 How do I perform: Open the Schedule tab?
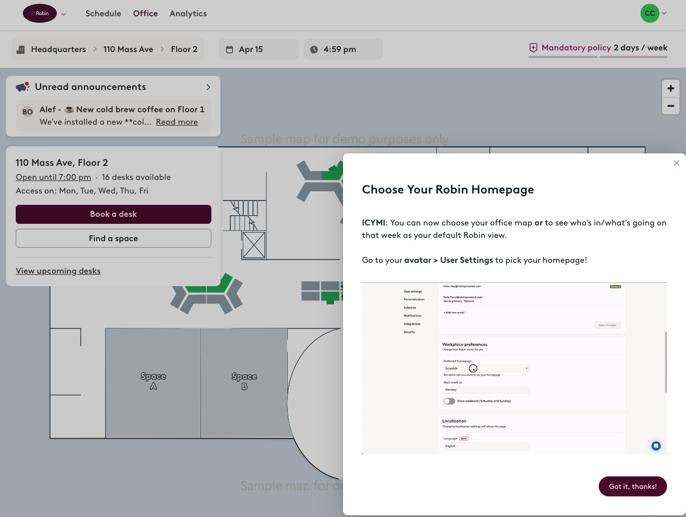(x=103, y=14)
